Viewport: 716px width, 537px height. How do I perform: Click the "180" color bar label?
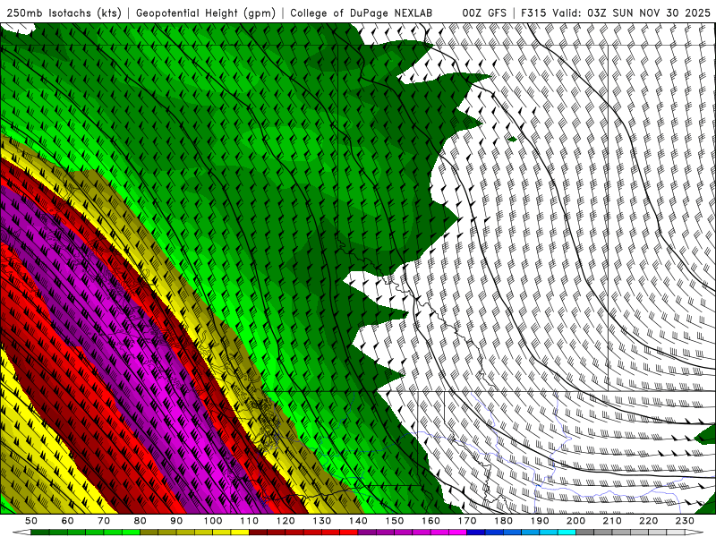[503, 521]
